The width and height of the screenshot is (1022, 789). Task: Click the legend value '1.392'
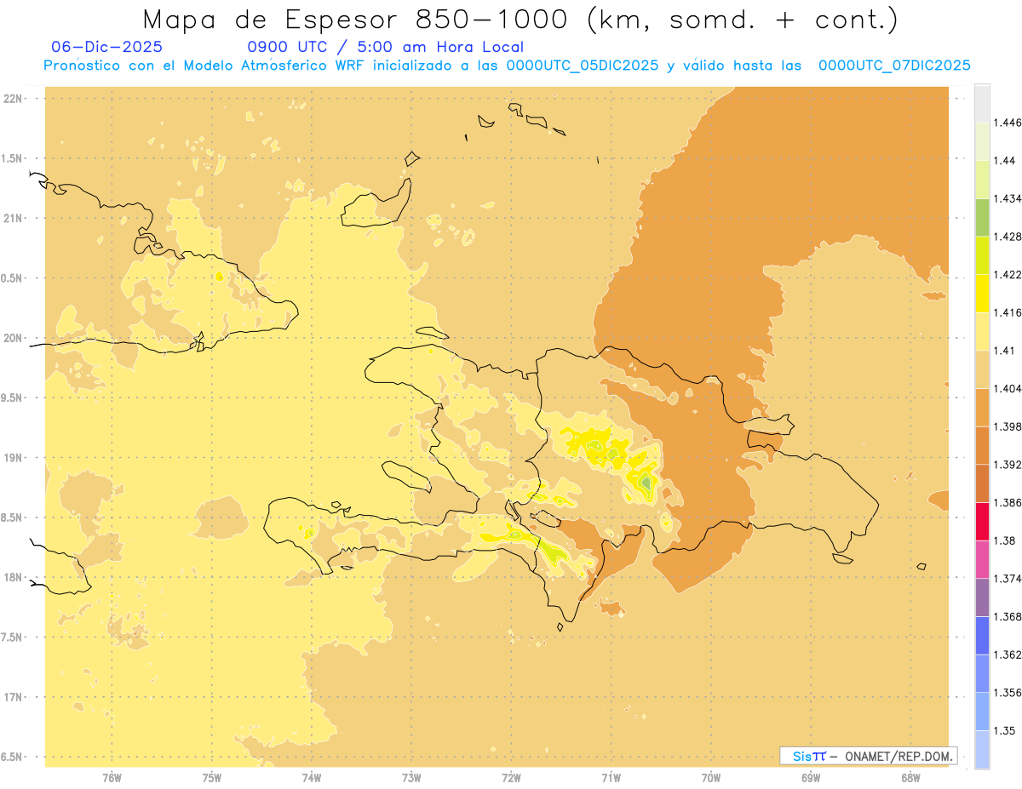click(1009, 465)
